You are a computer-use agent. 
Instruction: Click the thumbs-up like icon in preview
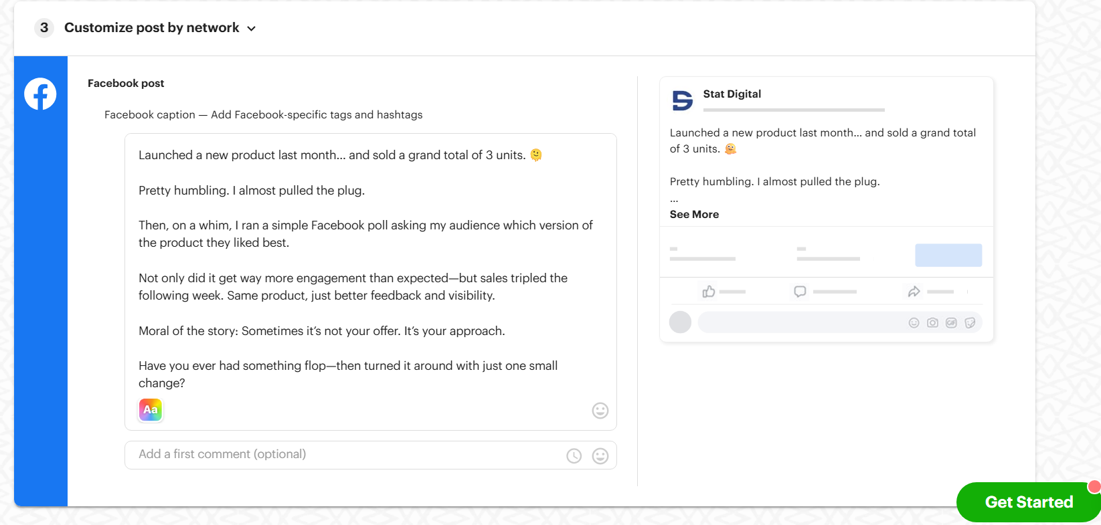pos(709,292)
